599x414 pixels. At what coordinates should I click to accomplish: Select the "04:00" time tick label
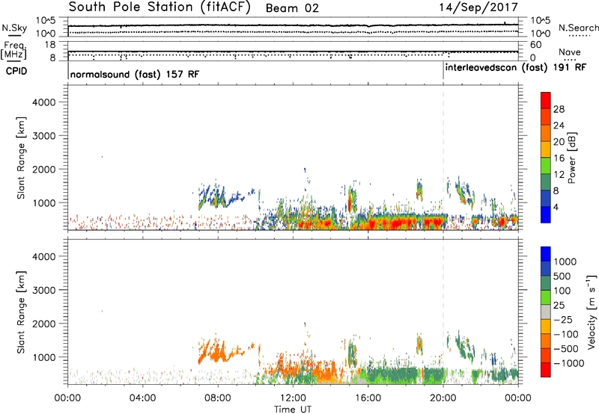click(x=142, y=398)
